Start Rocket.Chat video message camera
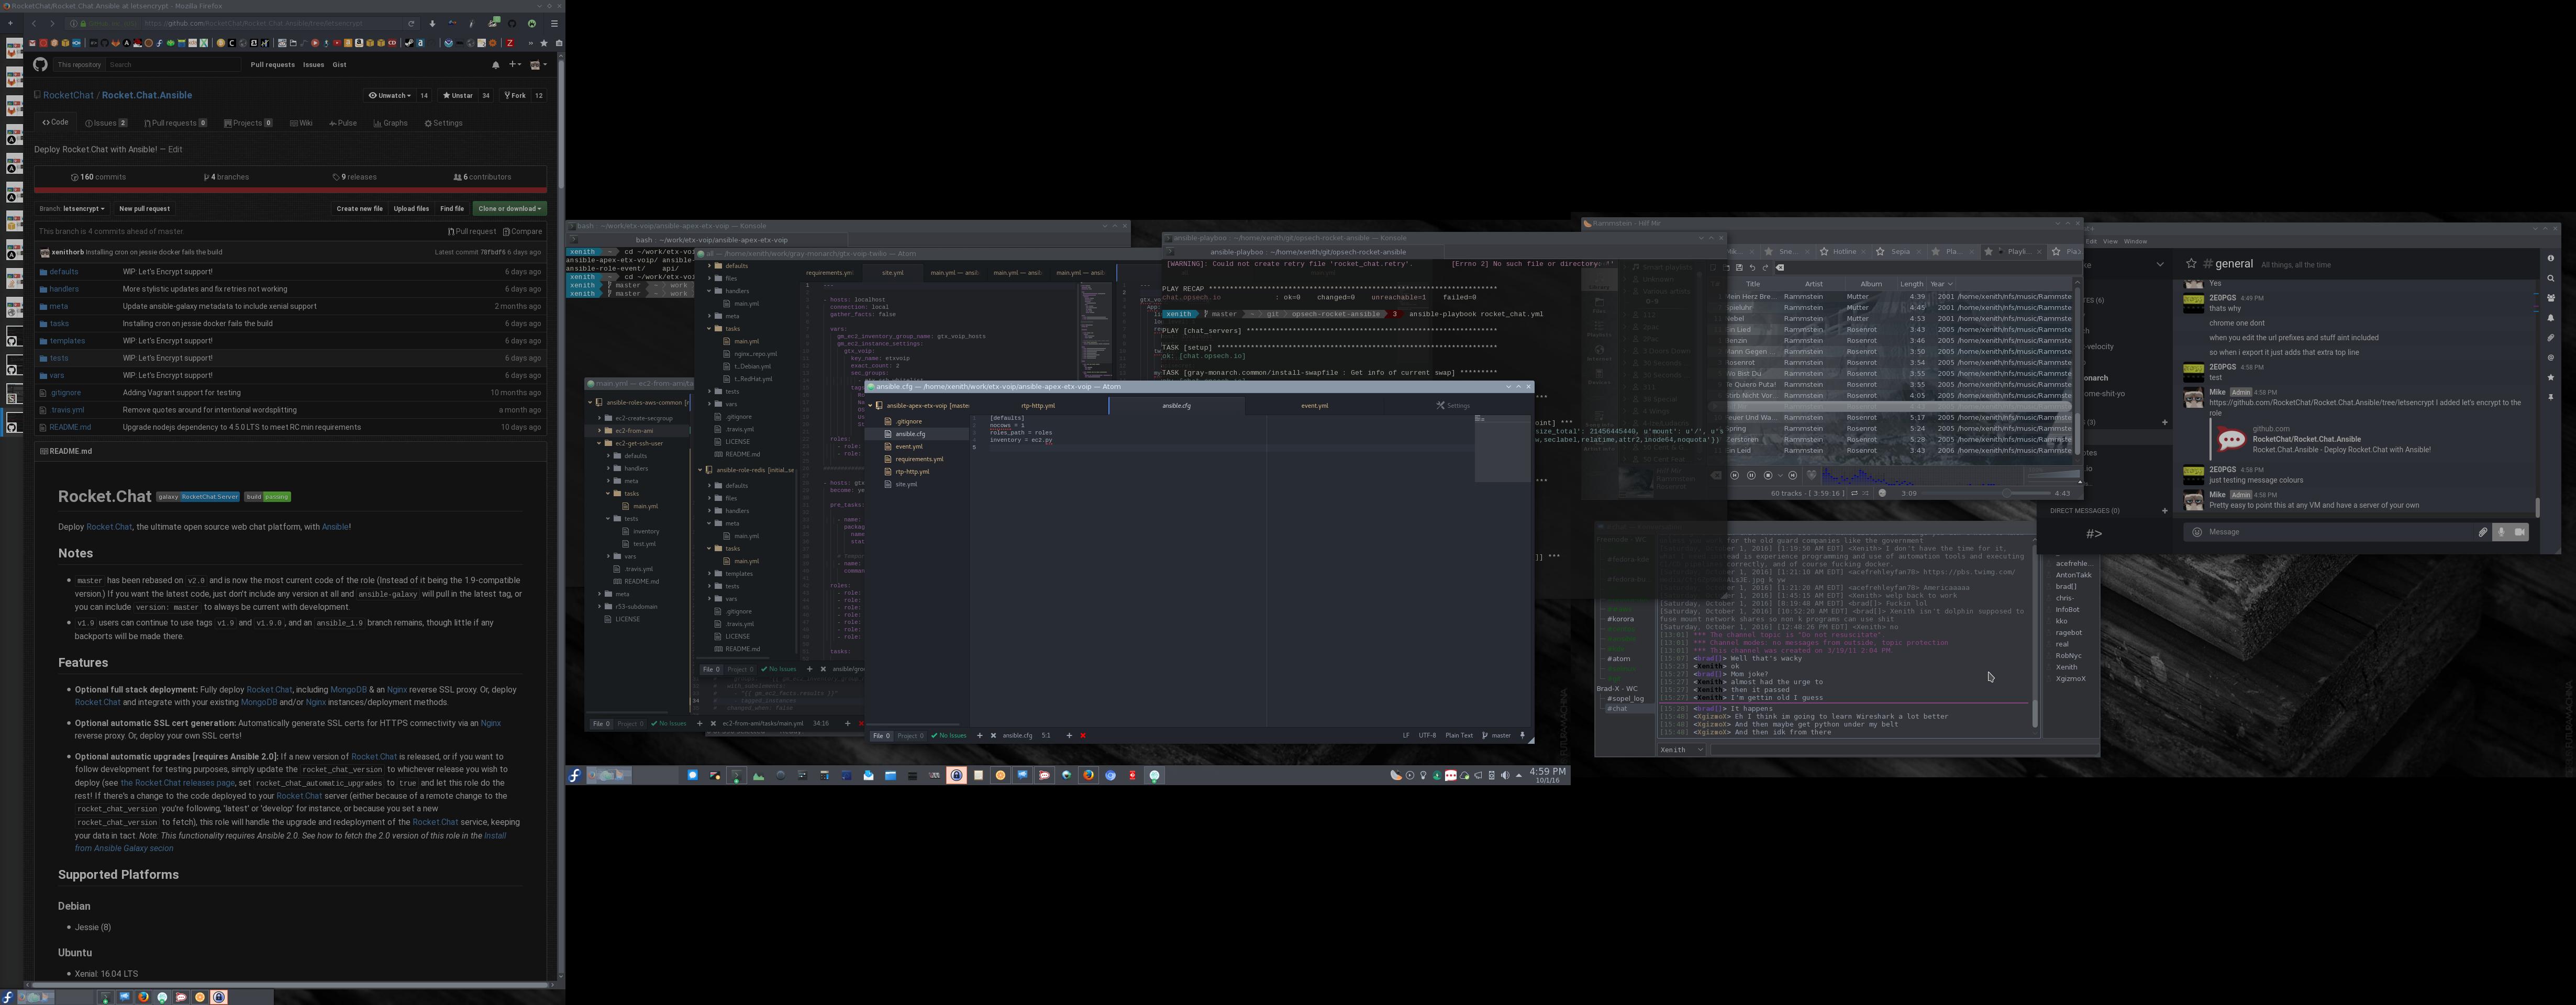 point(2520,532)
